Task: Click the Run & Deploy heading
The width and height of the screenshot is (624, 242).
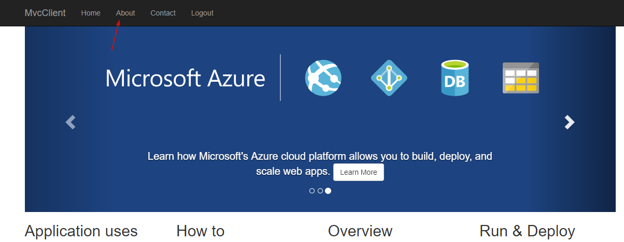Action: pyautogui.click(x=527, y=231)
